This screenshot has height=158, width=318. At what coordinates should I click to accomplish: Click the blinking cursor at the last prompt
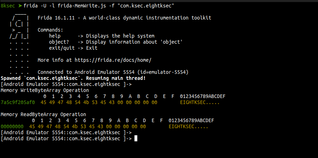tap(136, 138)
